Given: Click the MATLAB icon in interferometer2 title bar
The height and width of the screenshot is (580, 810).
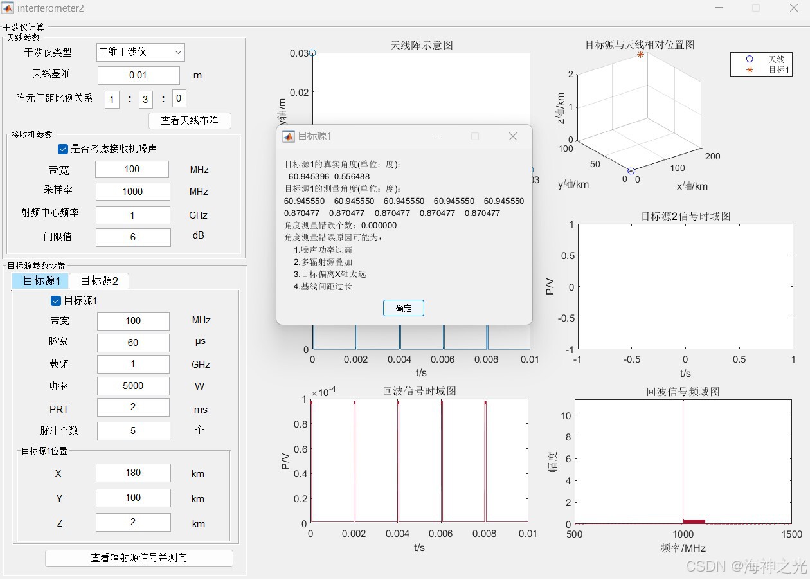Looking at the screenshot, I should (8, 8).
